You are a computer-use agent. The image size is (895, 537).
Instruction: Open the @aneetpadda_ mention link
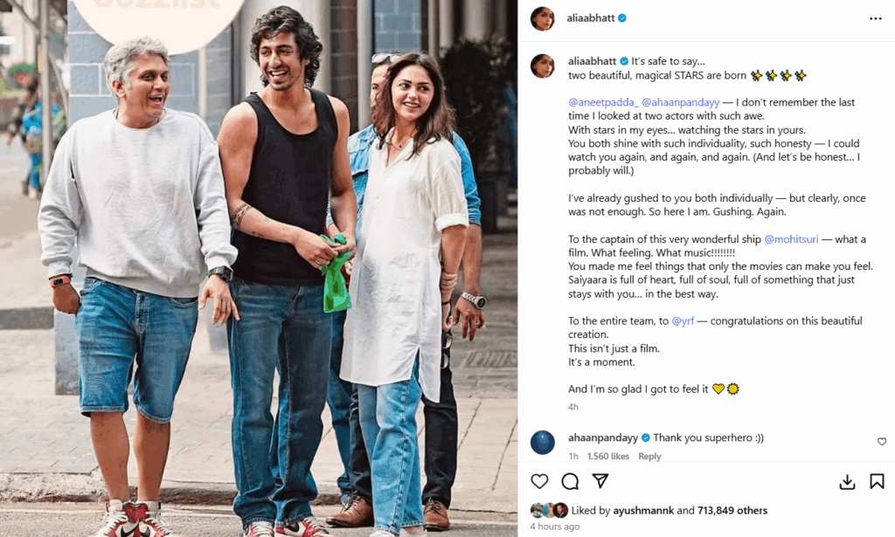pos(603,103)
